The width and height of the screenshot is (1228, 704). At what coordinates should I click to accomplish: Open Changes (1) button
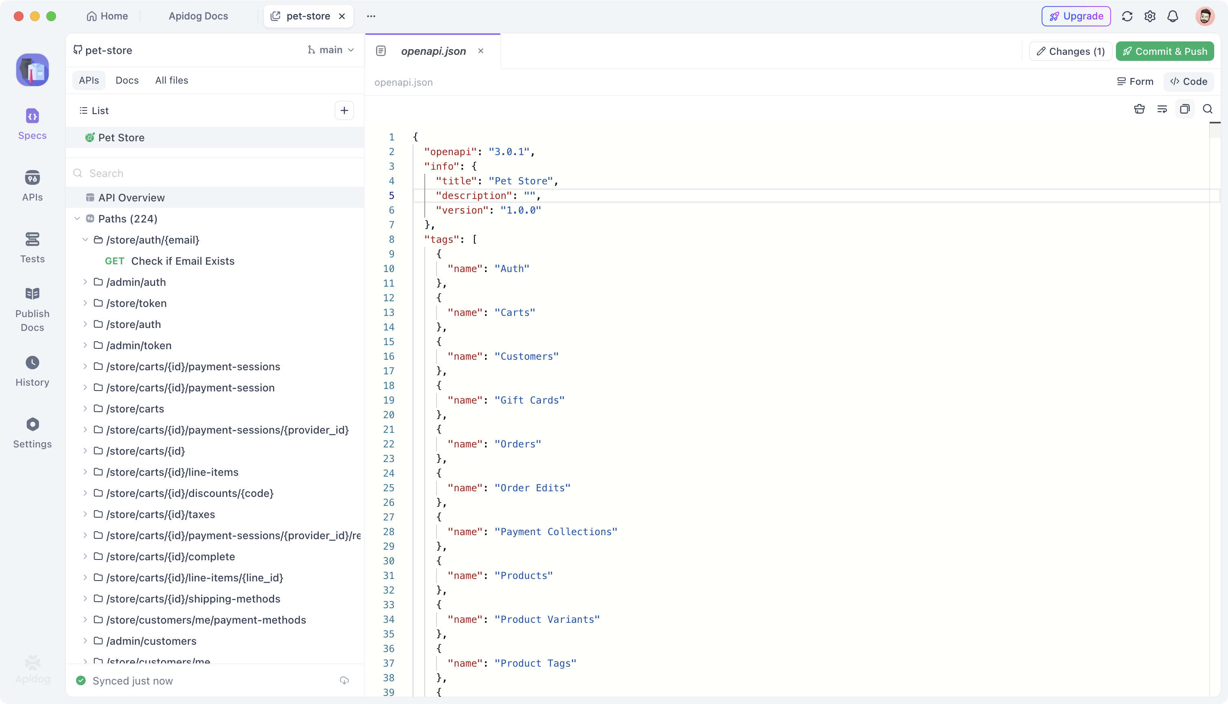1070,51
